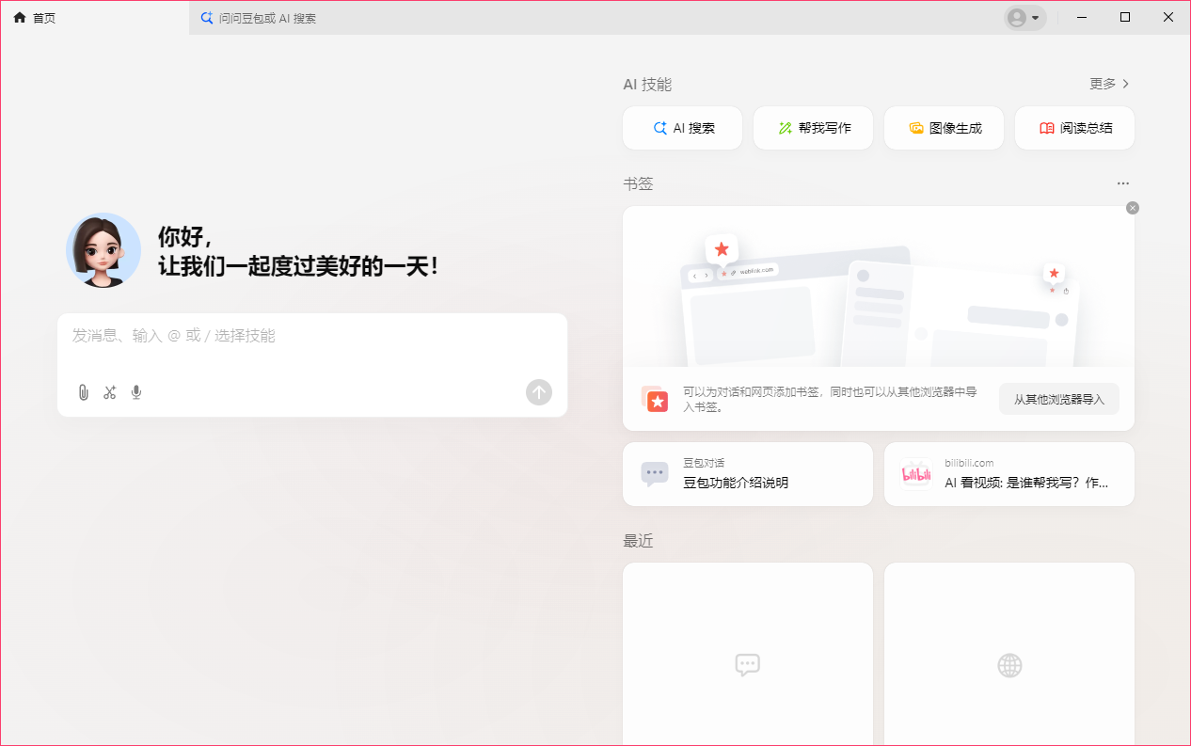Click the bilibili logo thumbnail
This screenshot has width=1191, height=746.
tap(914, 474)
